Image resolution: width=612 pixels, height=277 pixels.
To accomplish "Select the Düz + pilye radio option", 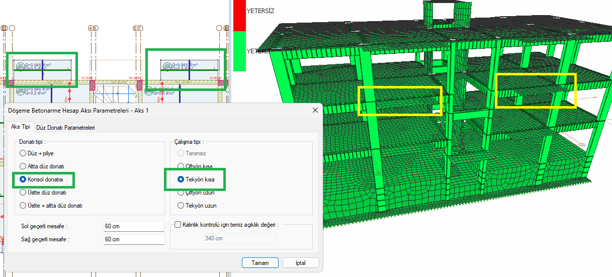I will pyautogui.click(x=23, y=153).
